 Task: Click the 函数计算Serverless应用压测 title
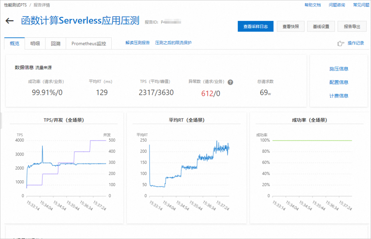(80, 21)
